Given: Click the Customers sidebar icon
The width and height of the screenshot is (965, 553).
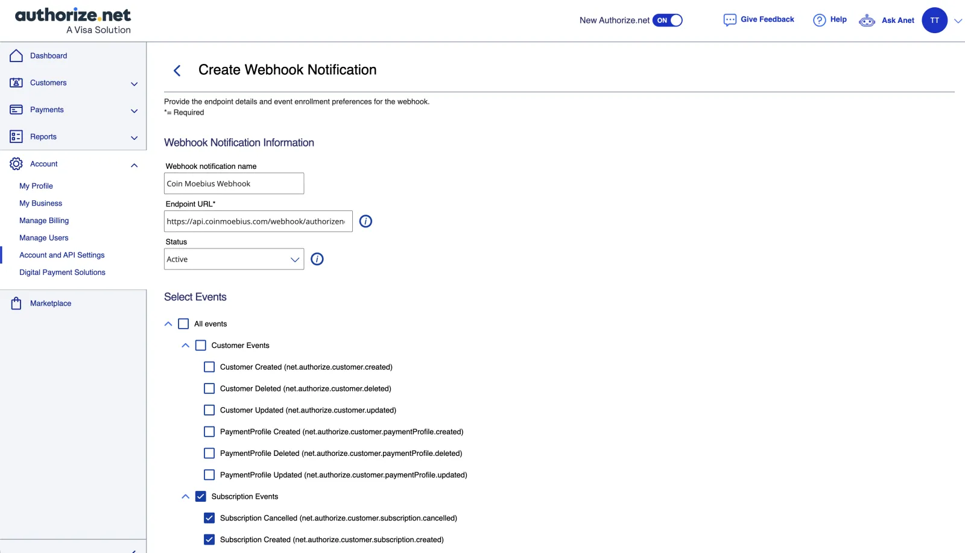Looking at the screenshot, I should pos(16,83).
